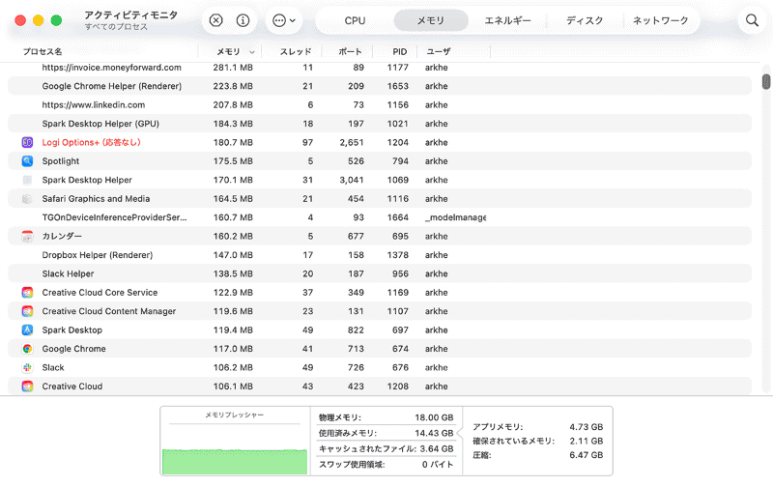Screen dimensions: 773x487
Task: Select the unresponsive Logi Options+ process name
Action: point(91,142)
